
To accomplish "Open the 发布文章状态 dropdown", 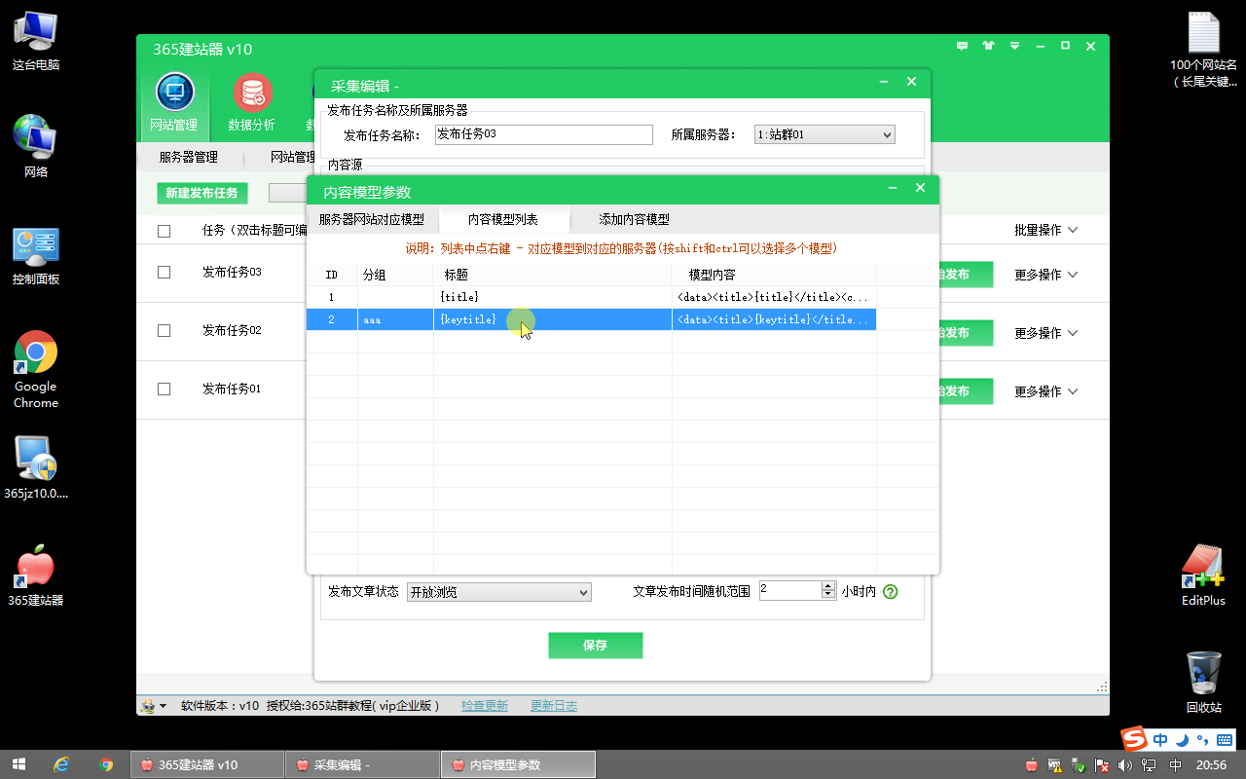I will click(498, 591).
